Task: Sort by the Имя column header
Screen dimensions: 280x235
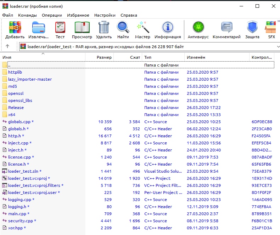Action: click(43, 57)
